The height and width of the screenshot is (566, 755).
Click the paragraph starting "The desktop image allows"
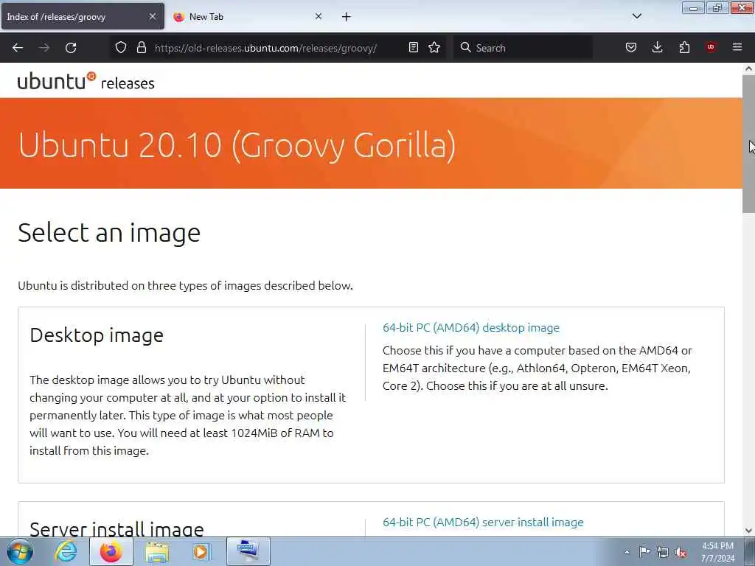pos(188,416)
